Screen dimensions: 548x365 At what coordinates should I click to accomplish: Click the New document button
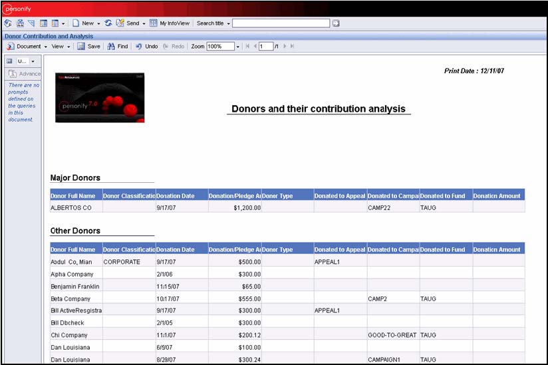click(x=83, y=23)
